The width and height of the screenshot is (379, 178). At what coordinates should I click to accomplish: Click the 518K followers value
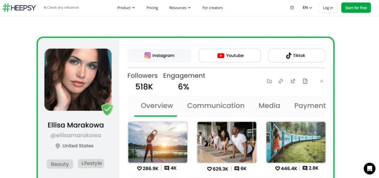pyautogui.click(x=144, y=87)
